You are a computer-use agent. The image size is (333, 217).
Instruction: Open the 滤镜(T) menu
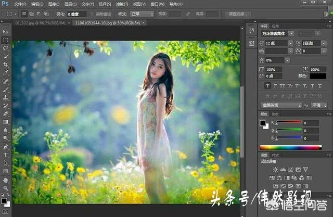(x=122, y=4)
